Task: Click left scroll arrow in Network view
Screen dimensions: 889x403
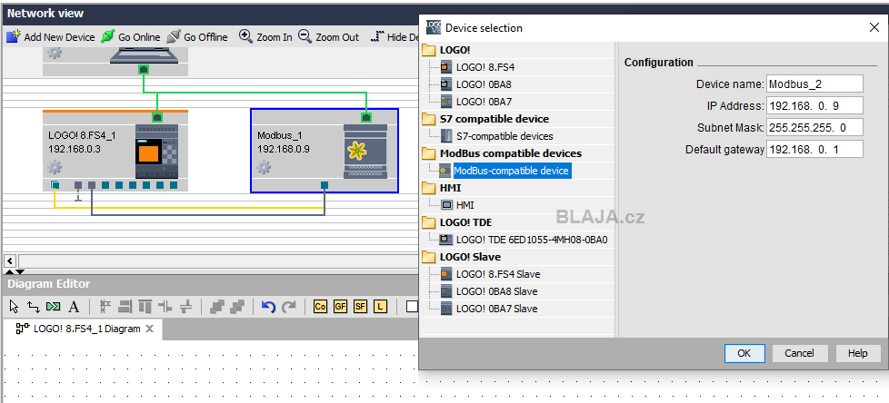Action: (10, 260)
